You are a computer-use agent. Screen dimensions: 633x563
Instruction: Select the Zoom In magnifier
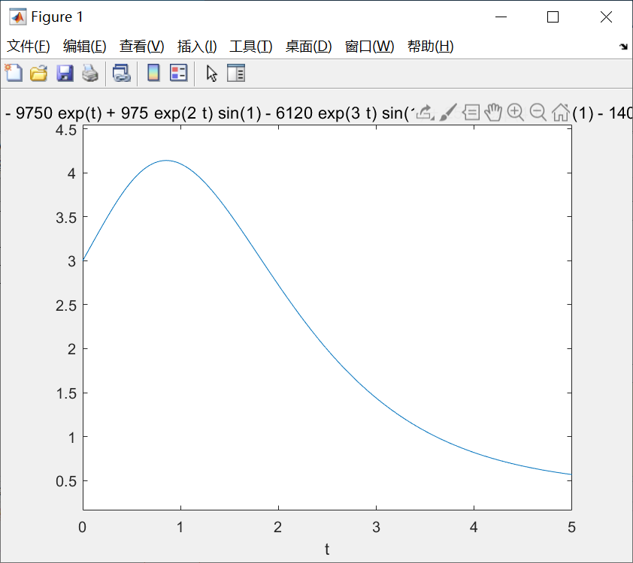(x=516, y=113)
